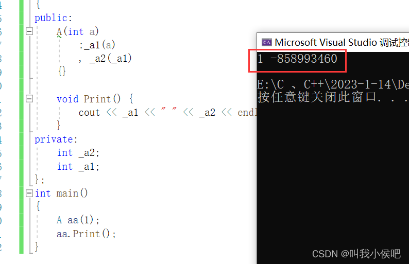This screenshot has width=409, height=264.
Task: Click the cout statement line
Action: (168, 113)
